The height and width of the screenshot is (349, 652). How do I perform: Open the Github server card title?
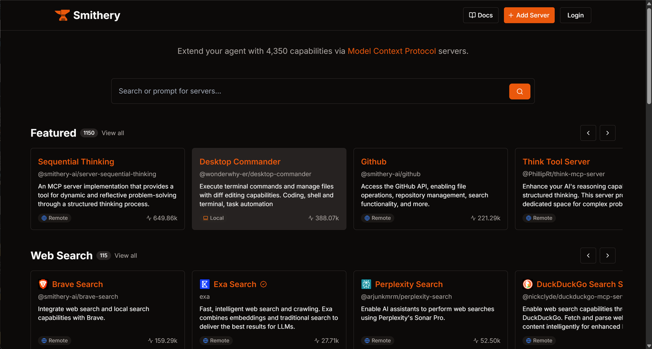pyautogui.click(x=374, y=162)
